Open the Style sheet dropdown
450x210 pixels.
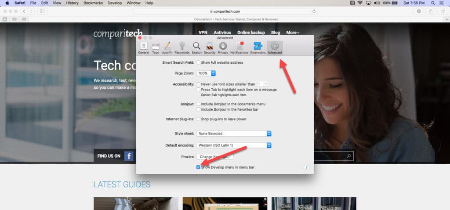click(x=234, y=134)
